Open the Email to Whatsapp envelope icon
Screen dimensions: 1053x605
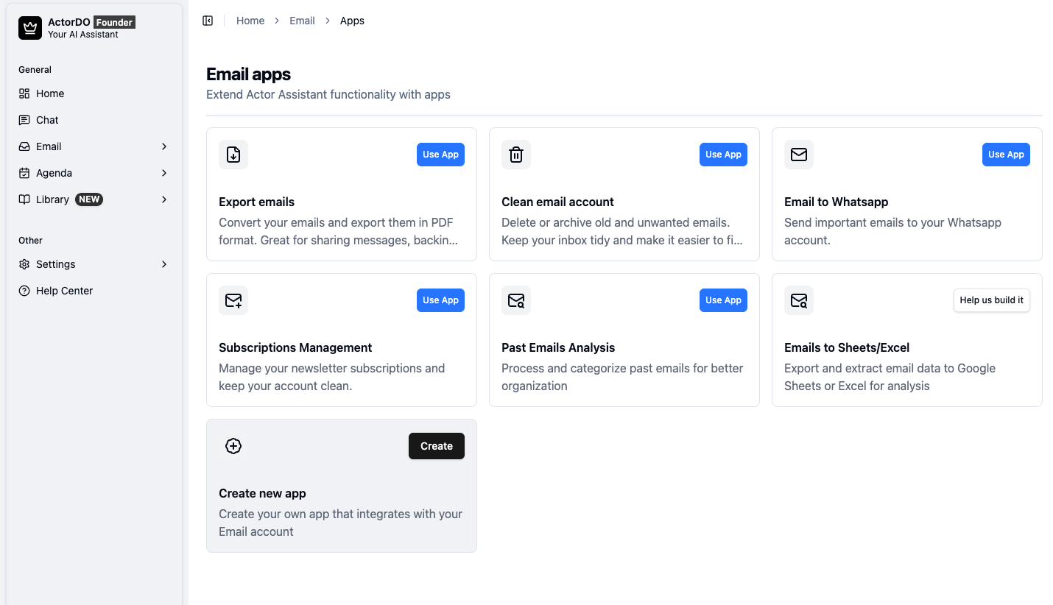[x=799, y=155]
